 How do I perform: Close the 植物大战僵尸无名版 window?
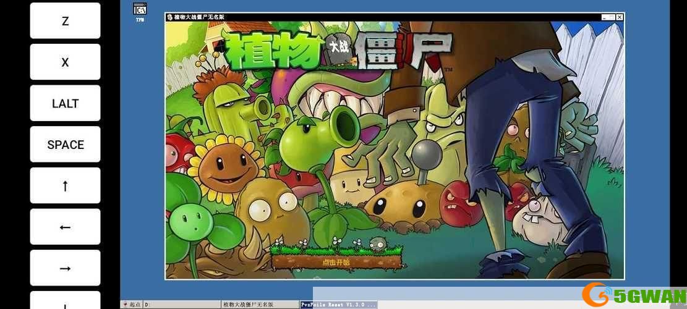coord(619,17)
